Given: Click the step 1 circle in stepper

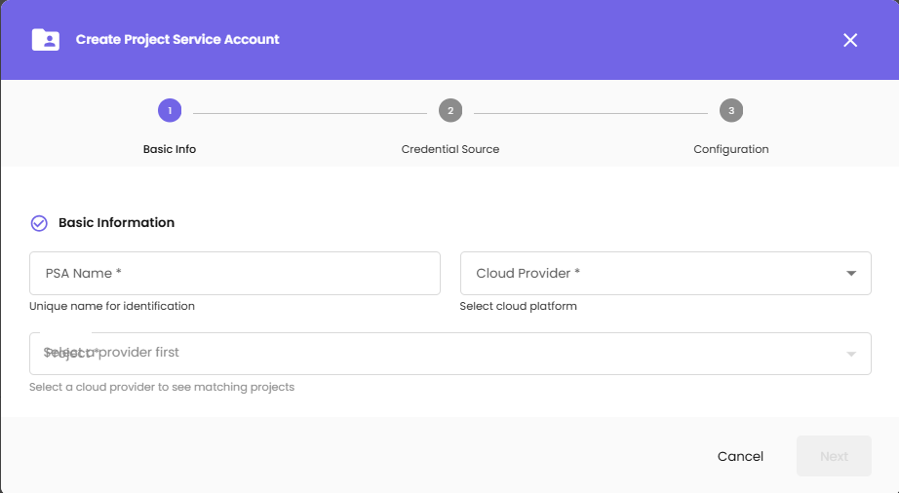Looking at the screenshot, I should click(x=170, y=111).
